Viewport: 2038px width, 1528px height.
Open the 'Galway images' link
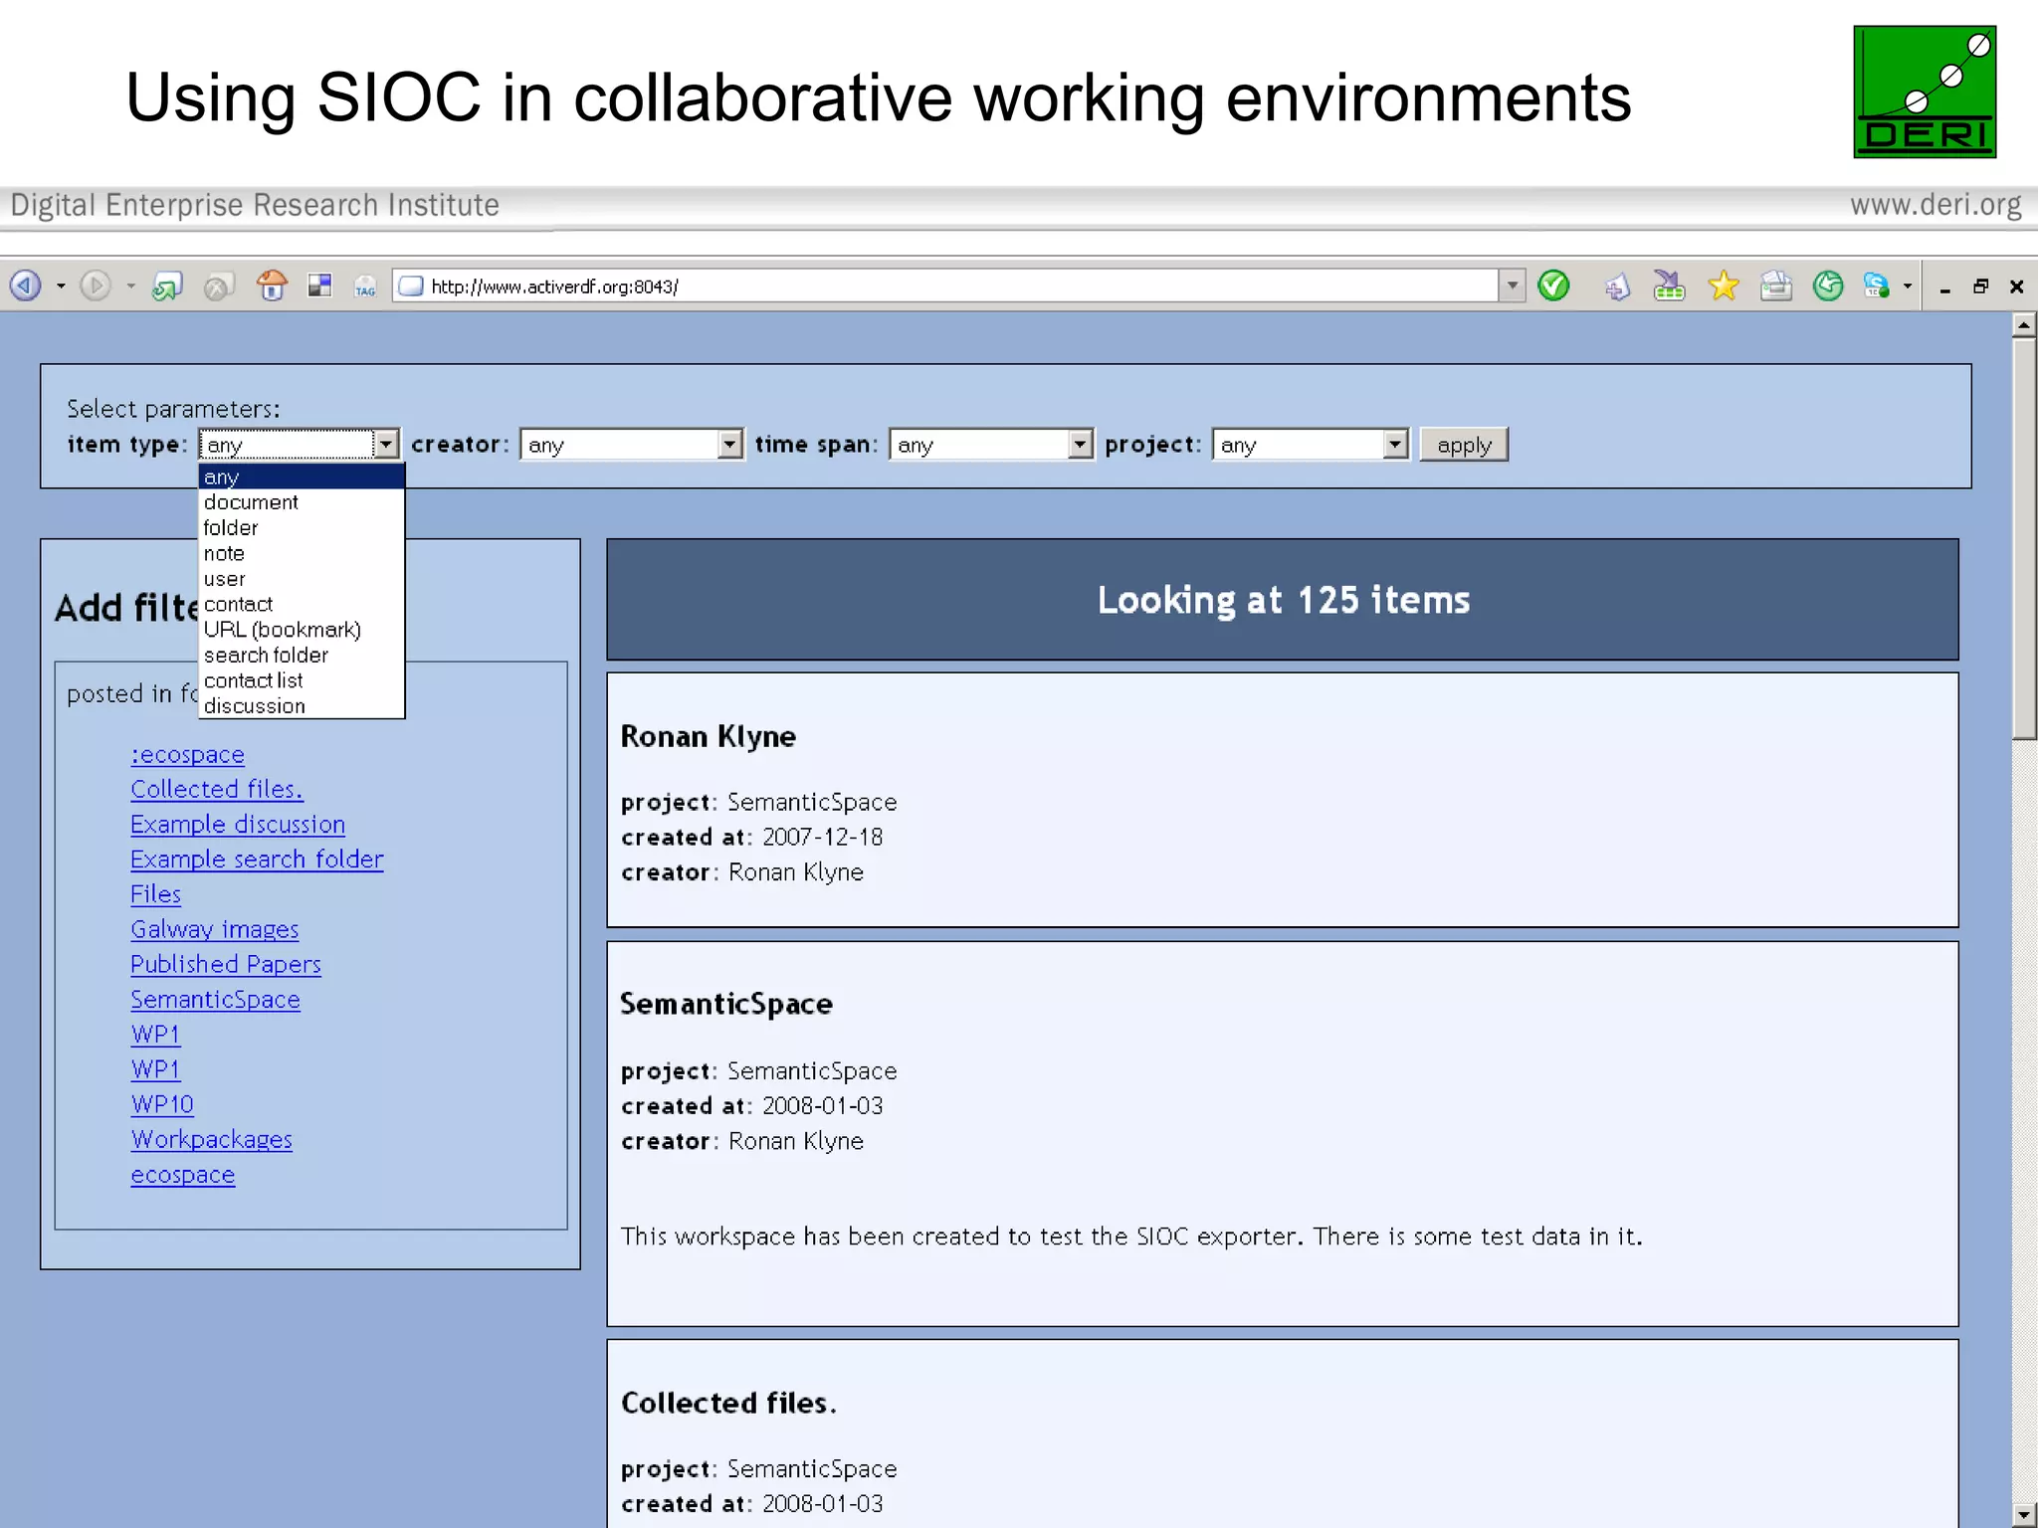pos(215,929)
